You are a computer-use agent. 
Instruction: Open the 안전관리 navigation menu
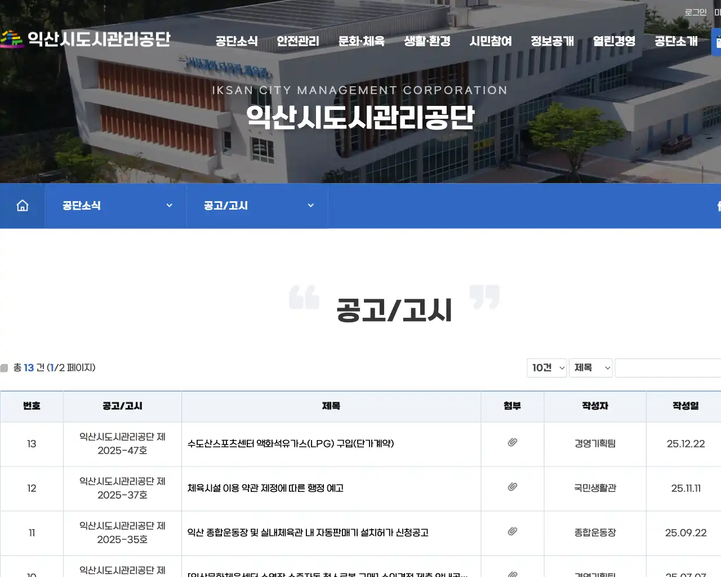click(x=297, y=41)
